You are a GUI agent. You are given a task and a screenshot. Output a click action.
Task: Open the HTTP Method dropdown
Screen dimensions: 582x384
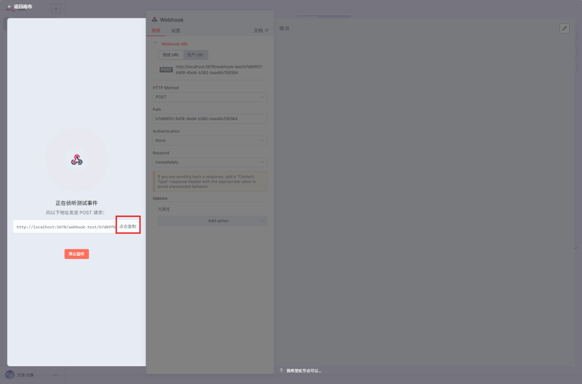(210, 97)
